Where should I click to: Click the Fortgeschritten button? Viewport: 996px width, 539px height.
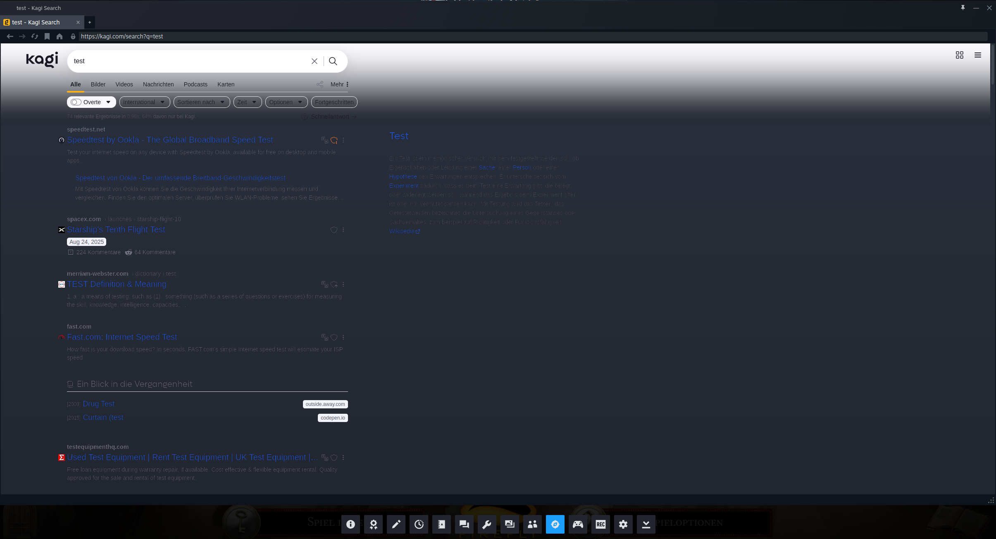334,102
